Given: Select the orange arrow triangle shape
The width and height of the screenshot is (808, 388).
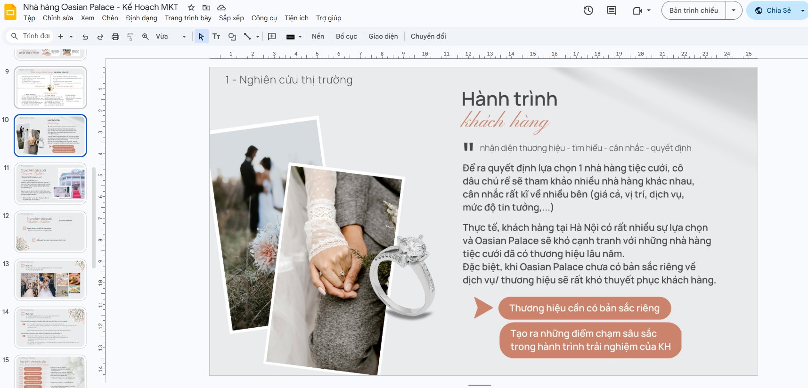Looking at the screenshot, I should 483,307.
